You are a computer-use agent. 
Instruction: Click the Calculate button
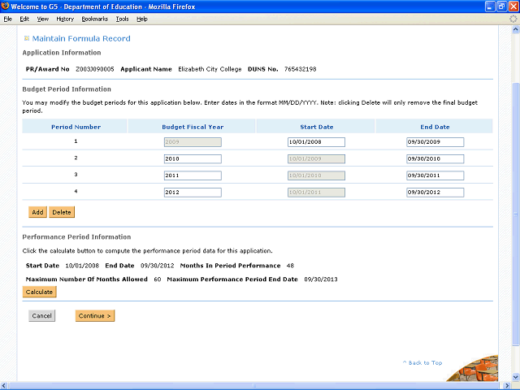(x=39, y=292)
